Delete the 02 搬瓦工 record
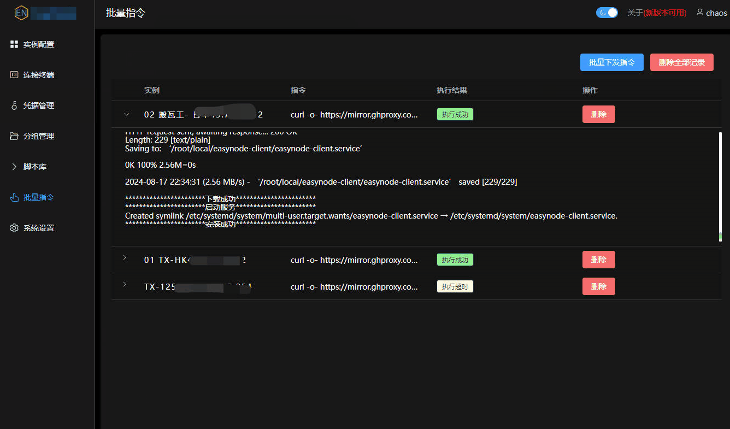 coord(599,114)
